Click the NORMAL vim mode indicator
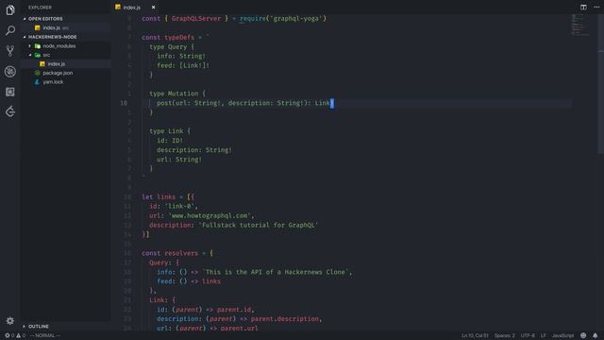Viewport: 604px width, 340px height. tap(45, 335)
